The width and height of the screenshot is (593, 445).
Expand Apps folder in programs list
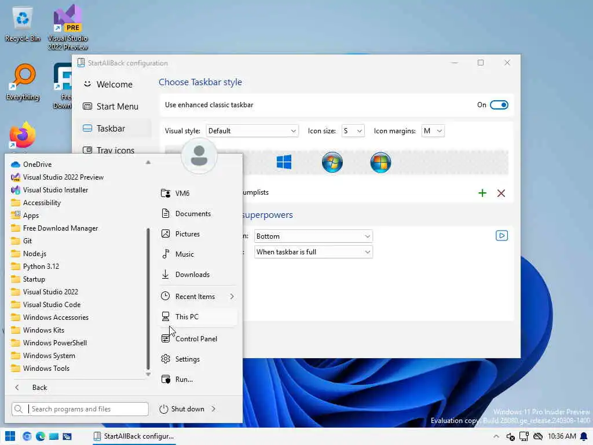(25, 216)
